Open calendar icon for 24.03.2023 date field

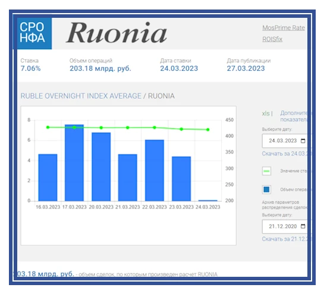coord(303,141)
